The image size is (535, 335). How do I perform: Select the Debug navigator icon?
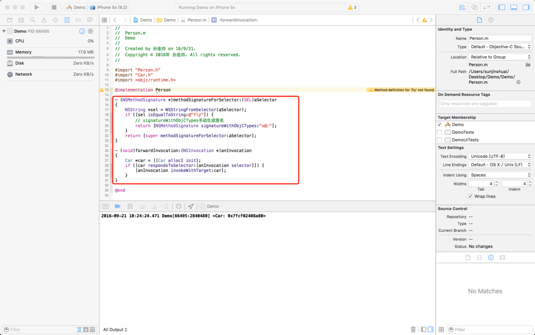(x=67, y=20)
